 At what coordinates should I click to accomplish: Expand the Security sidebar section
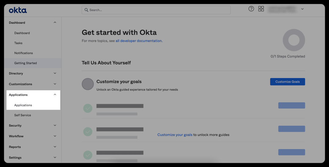tap(55, 125)
